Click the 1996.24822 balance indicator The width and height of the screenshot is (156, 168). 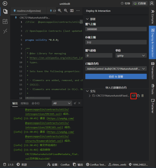pos(138,165)
